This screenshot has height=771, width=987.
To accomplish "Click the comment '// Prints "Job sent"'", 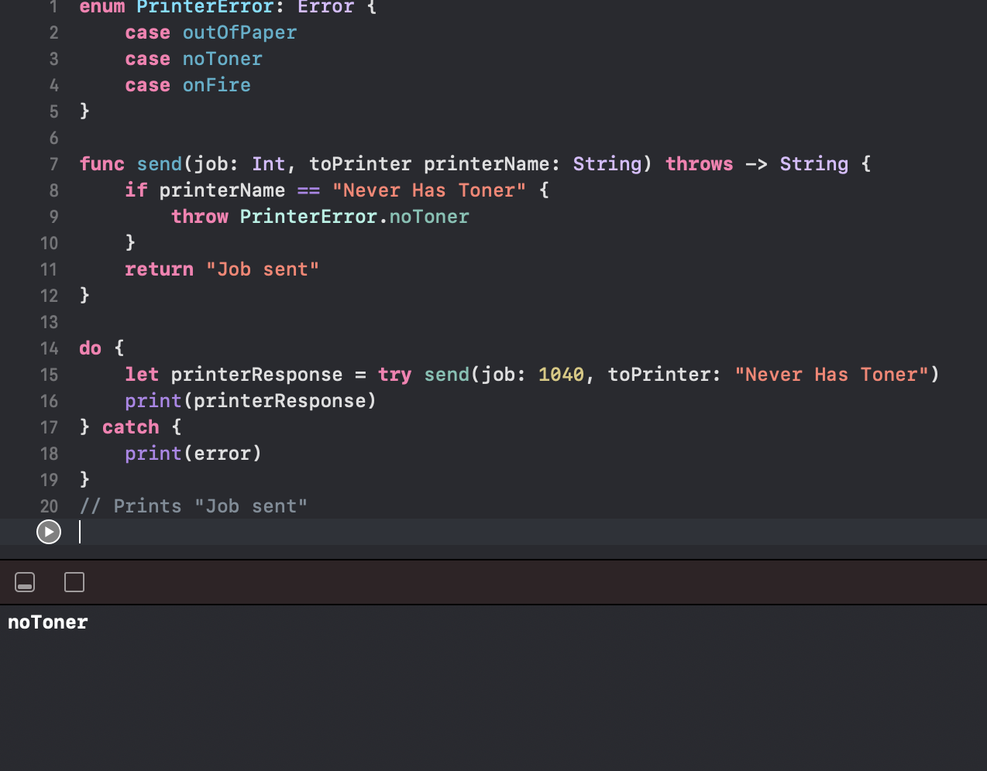I will 194,506.
